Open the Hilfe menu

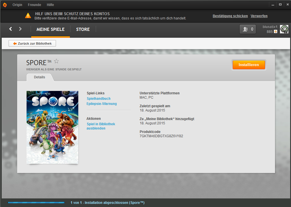click(50, 5)
